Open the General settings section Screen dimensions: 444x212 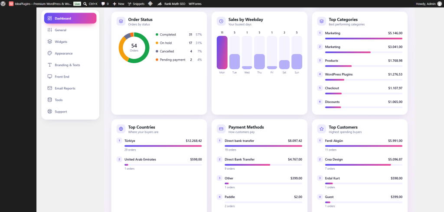tap(70, 30)
